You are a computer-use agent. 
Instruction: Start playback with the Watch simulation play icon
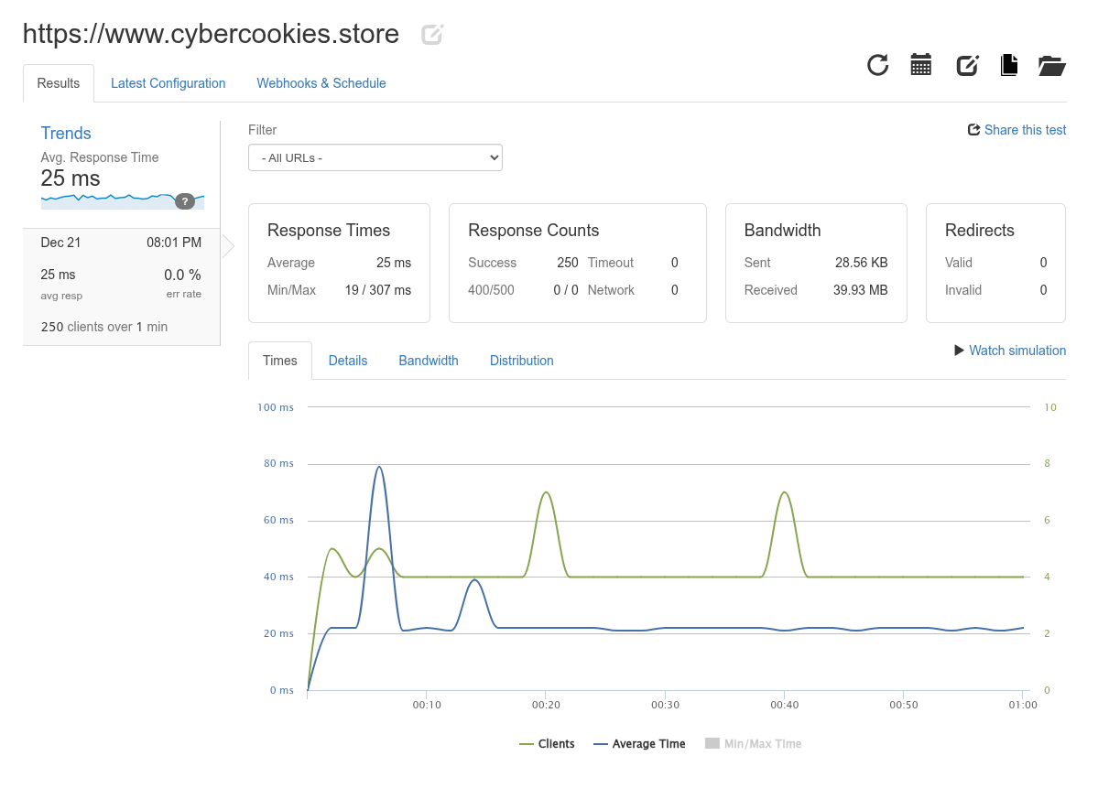[958, 351]
